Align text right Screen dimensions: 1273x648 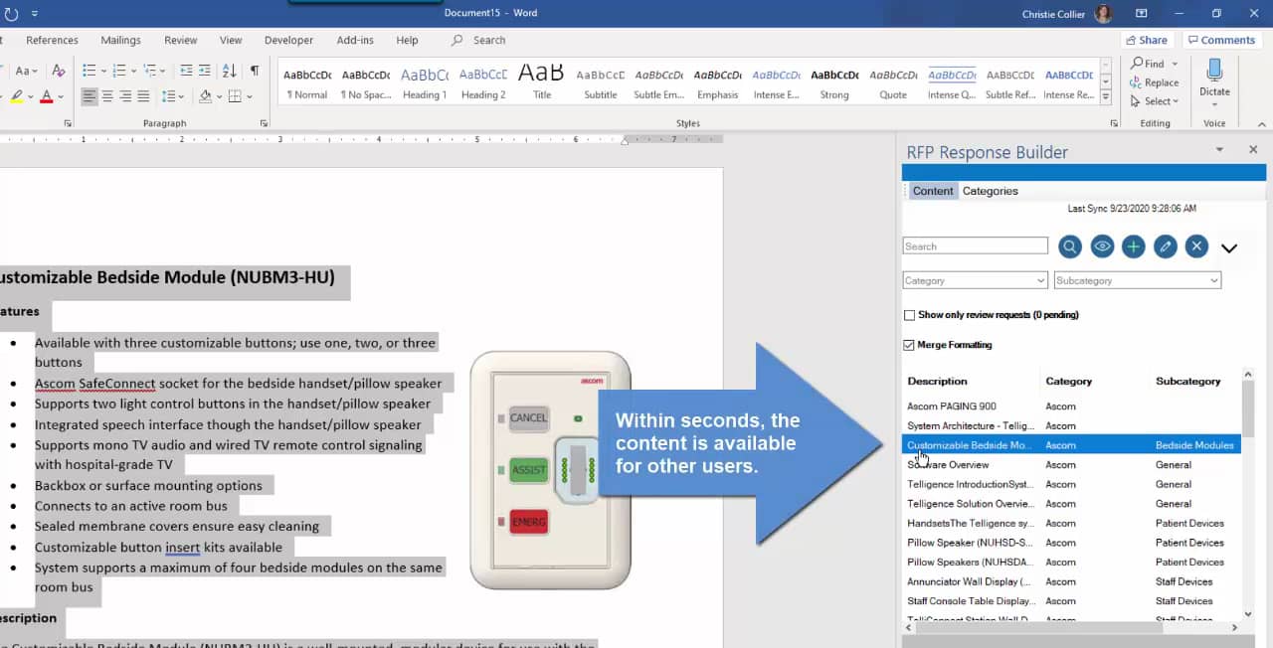click(x=125, y=96)
